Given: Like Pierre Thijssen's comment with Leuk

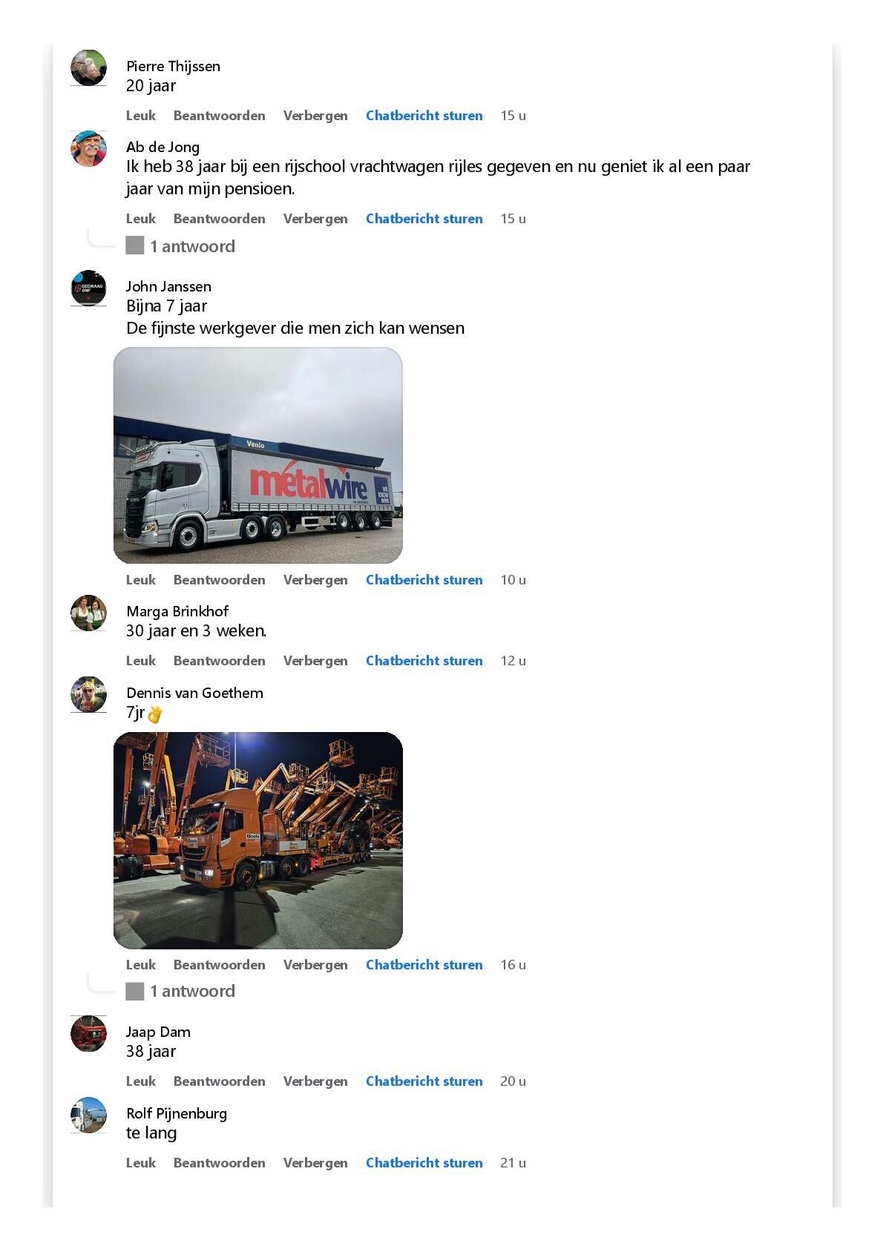Looking at the screenshot, I should click(141, 116).
